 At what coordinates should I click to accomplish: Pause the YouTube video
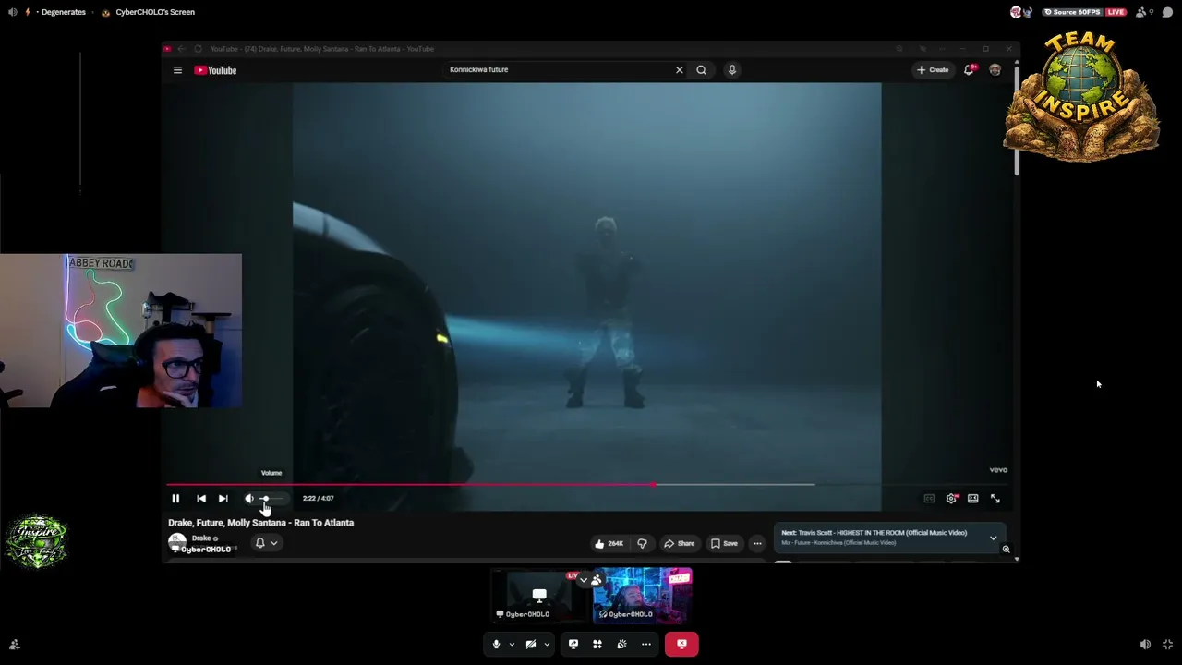(x=175, y=499)
